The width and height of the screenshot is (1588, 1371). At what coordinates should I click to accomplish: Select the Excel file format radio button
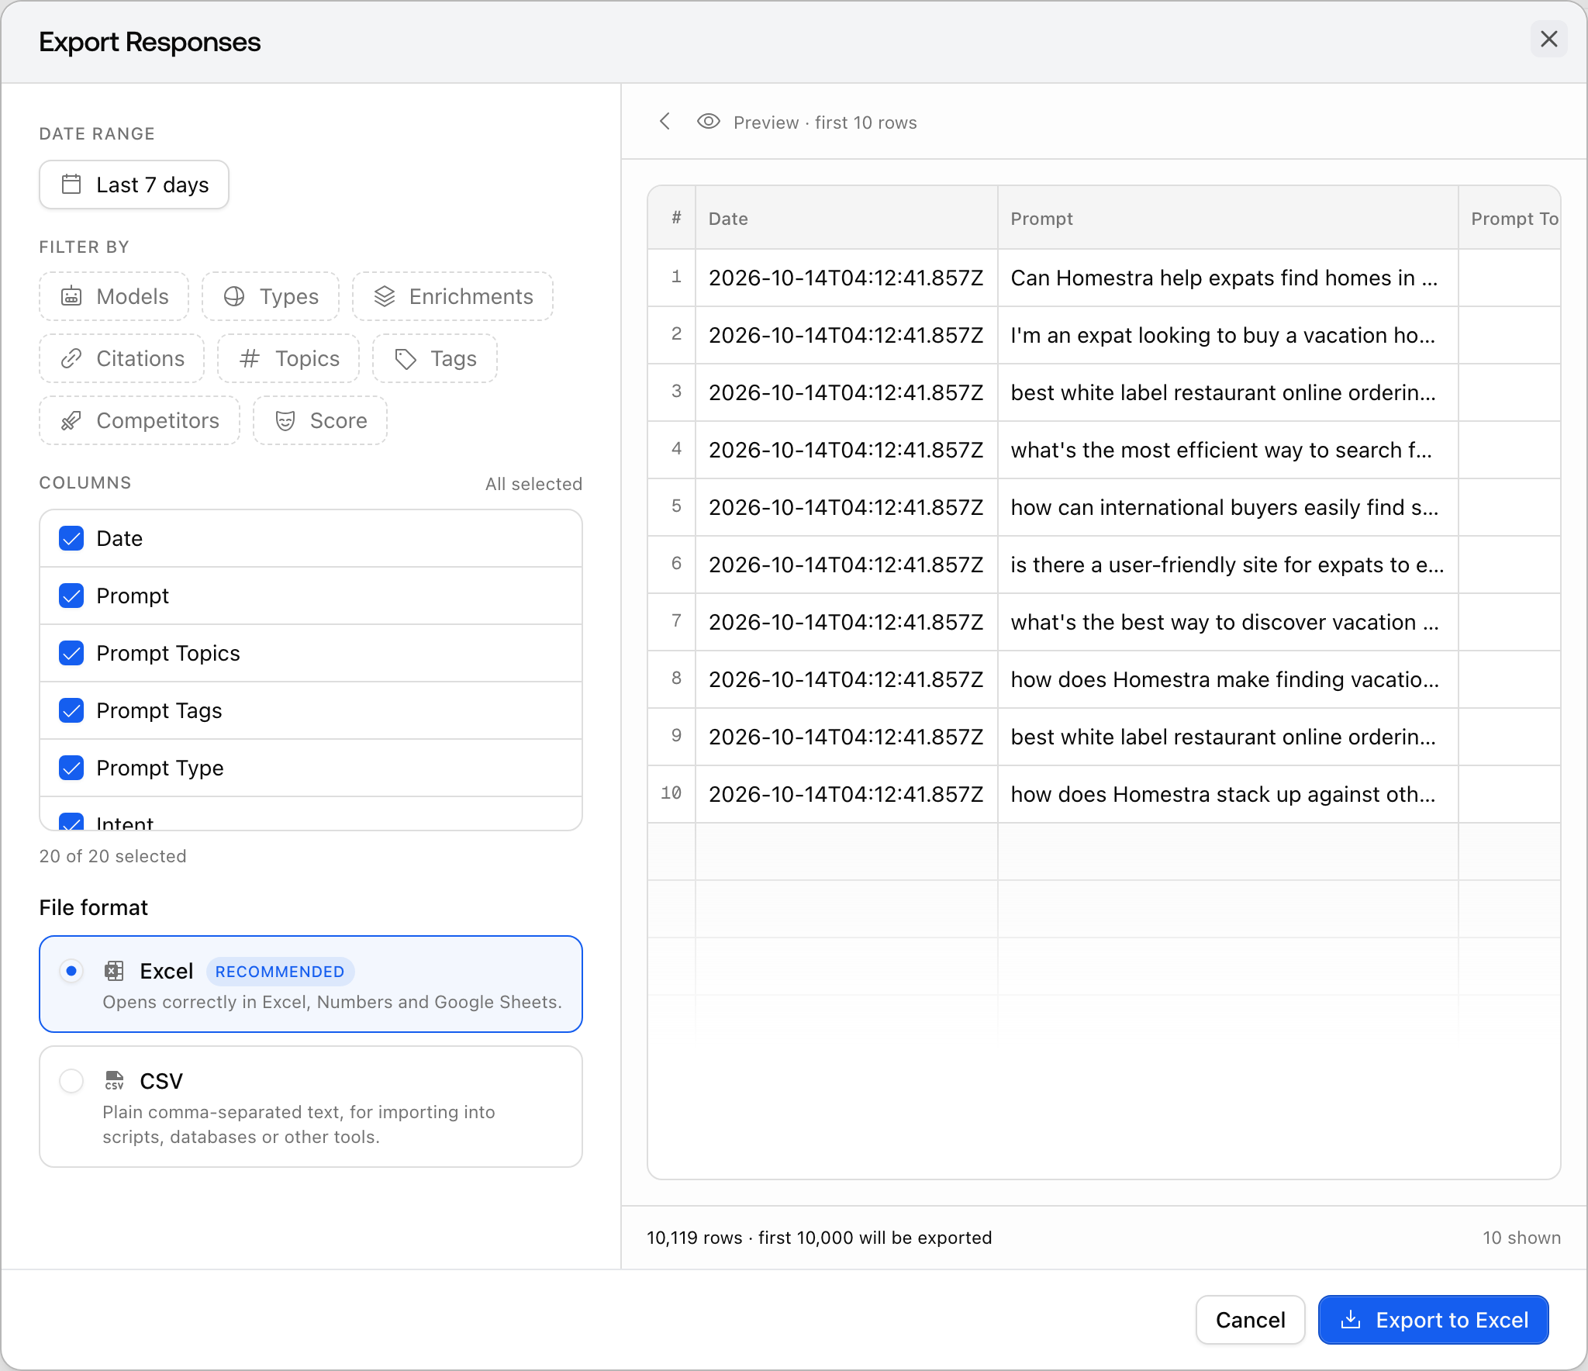click(71, 971)
